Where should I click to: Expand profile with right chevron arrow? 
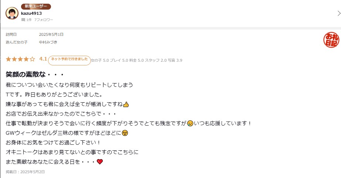click(339, 13)
